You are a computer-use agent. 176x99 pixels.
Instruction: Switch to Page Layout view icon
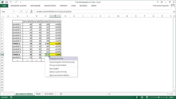coord(142,97)
